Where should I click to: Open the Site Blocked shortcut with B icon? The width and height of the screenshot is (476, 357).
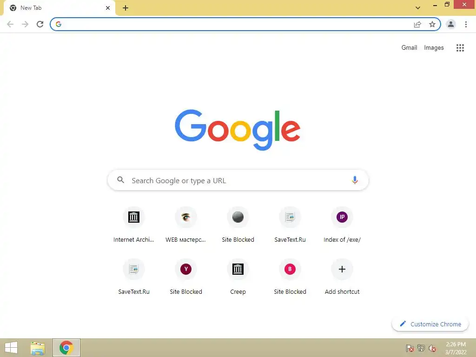(290, 277)
